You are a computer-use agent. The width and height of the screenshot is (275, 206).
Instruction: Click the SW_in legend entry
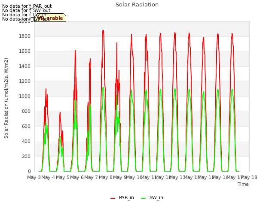click(152, 197)
